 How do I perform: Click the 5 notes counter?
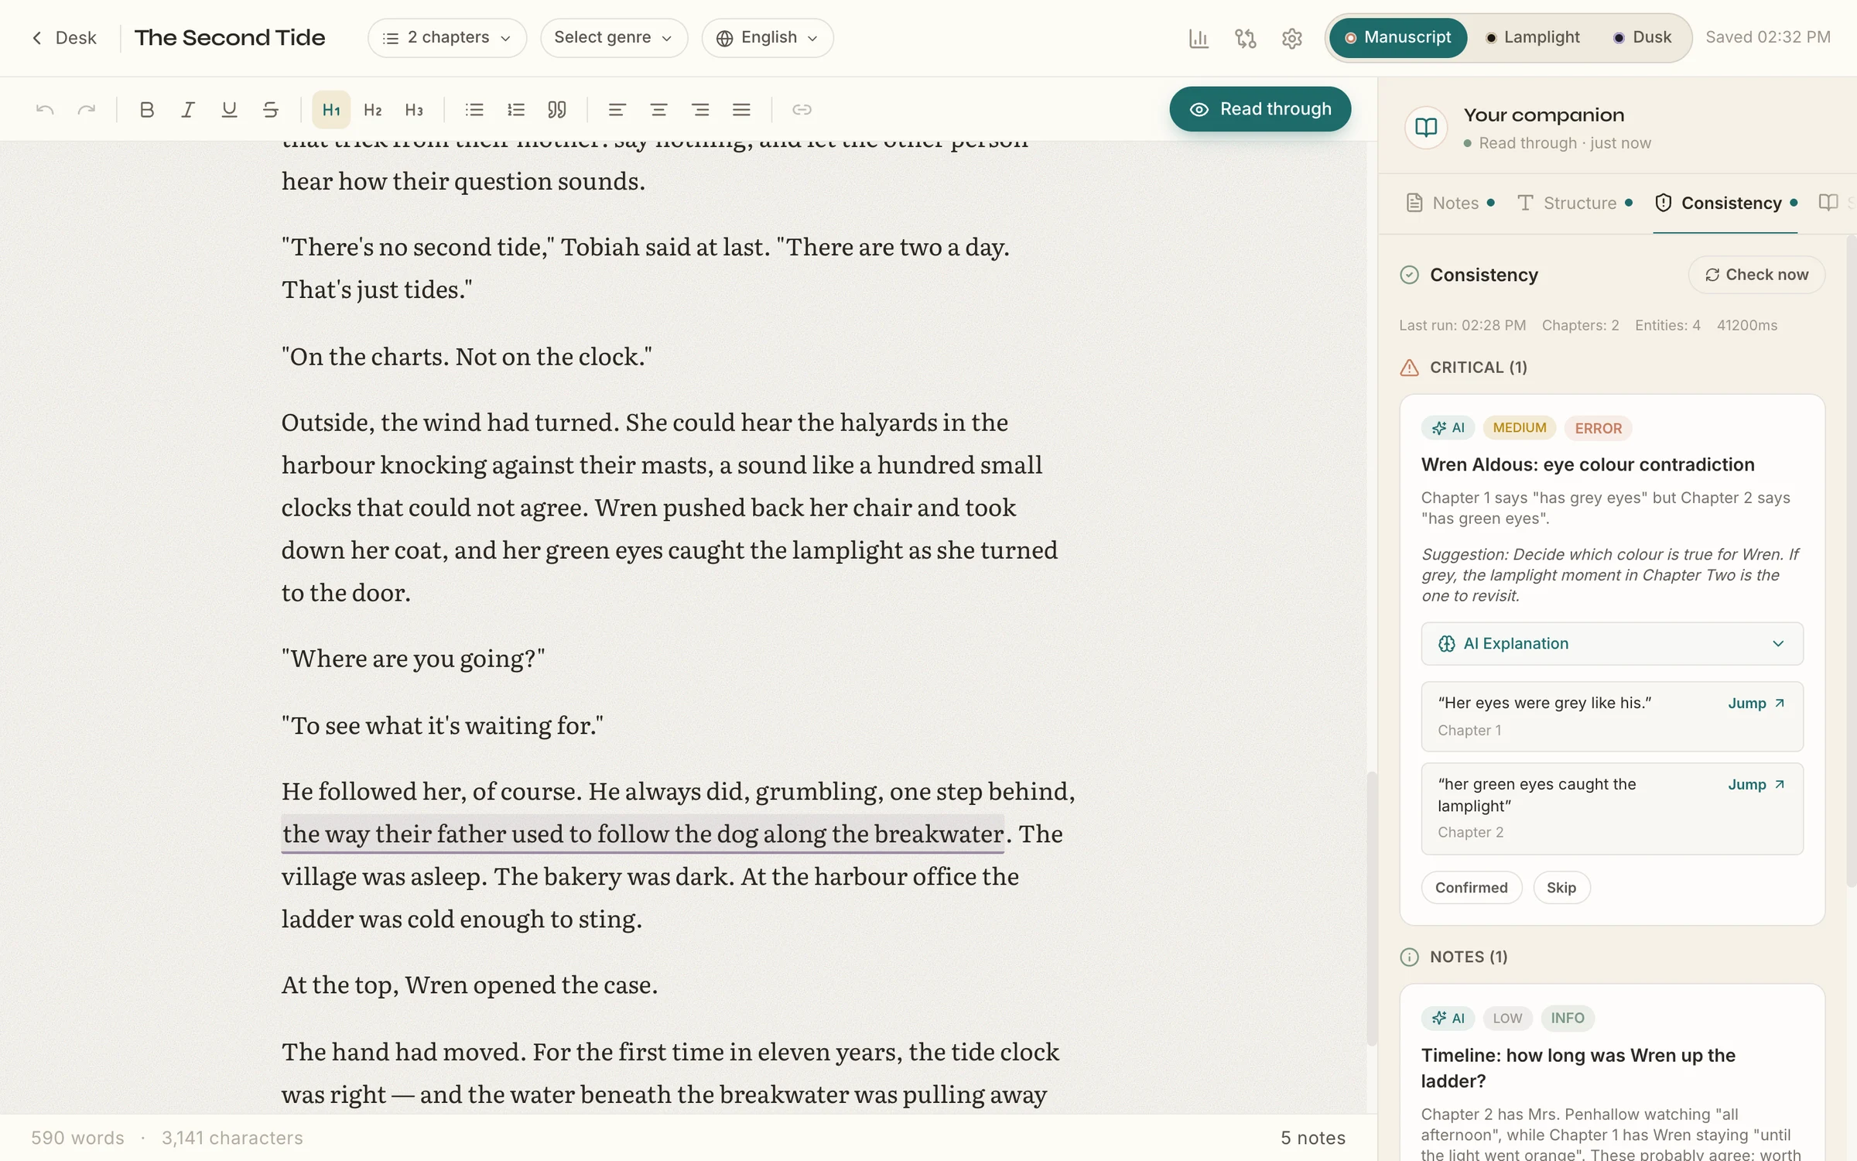(x=1312, y=1138)
